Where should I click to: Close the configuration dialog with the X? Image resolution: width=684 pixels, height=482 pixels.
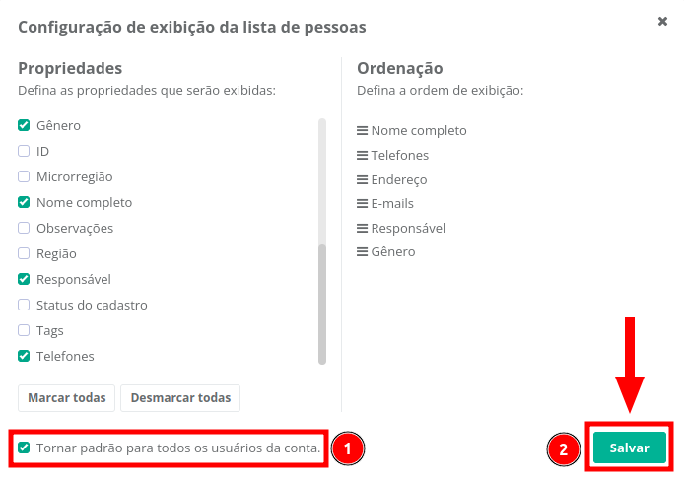662,21
